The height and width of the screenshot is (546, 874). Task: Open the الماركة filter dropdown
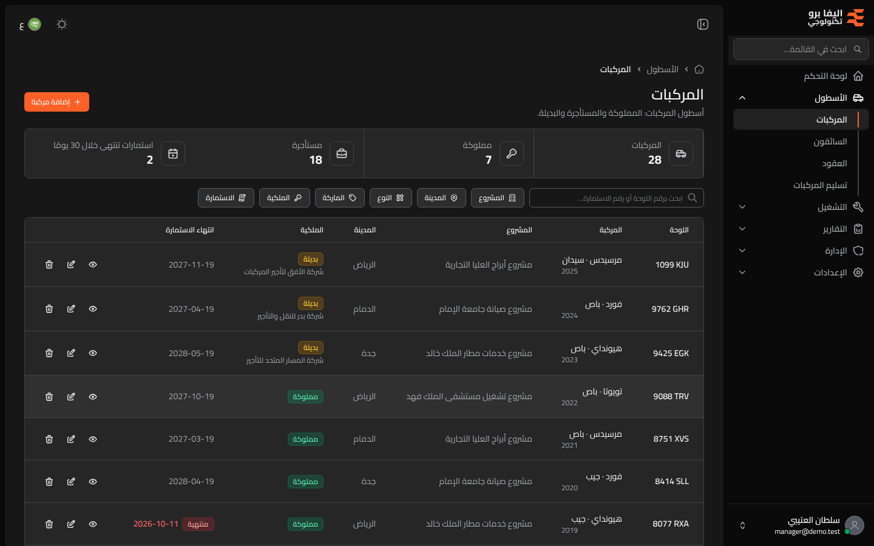click(340, 198)
